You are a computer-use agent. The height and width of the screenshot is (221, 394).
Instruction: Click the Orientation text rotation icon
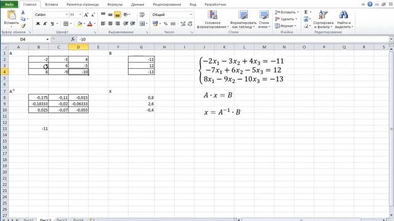click(126, 15)
